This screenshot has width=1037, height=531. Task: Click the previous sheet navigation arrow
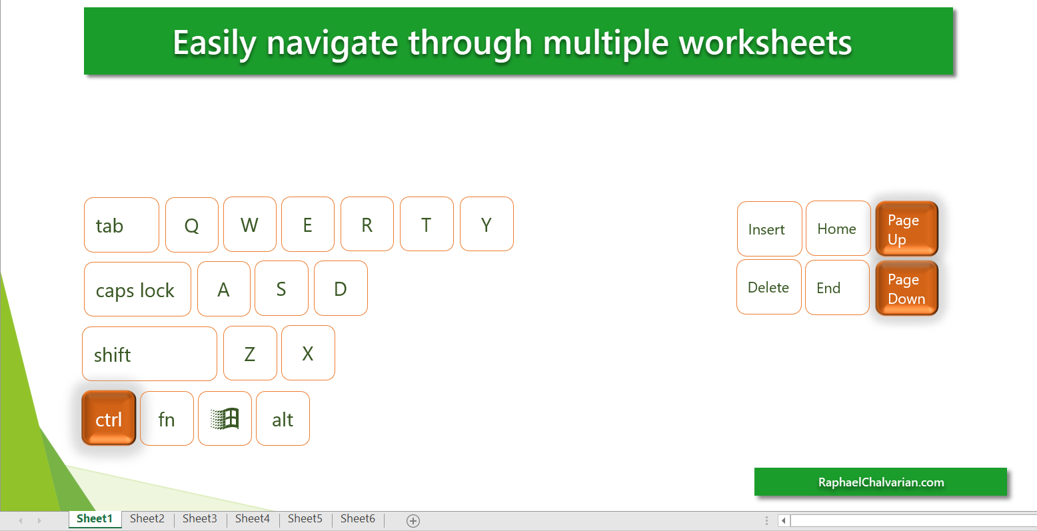point(21,520)
